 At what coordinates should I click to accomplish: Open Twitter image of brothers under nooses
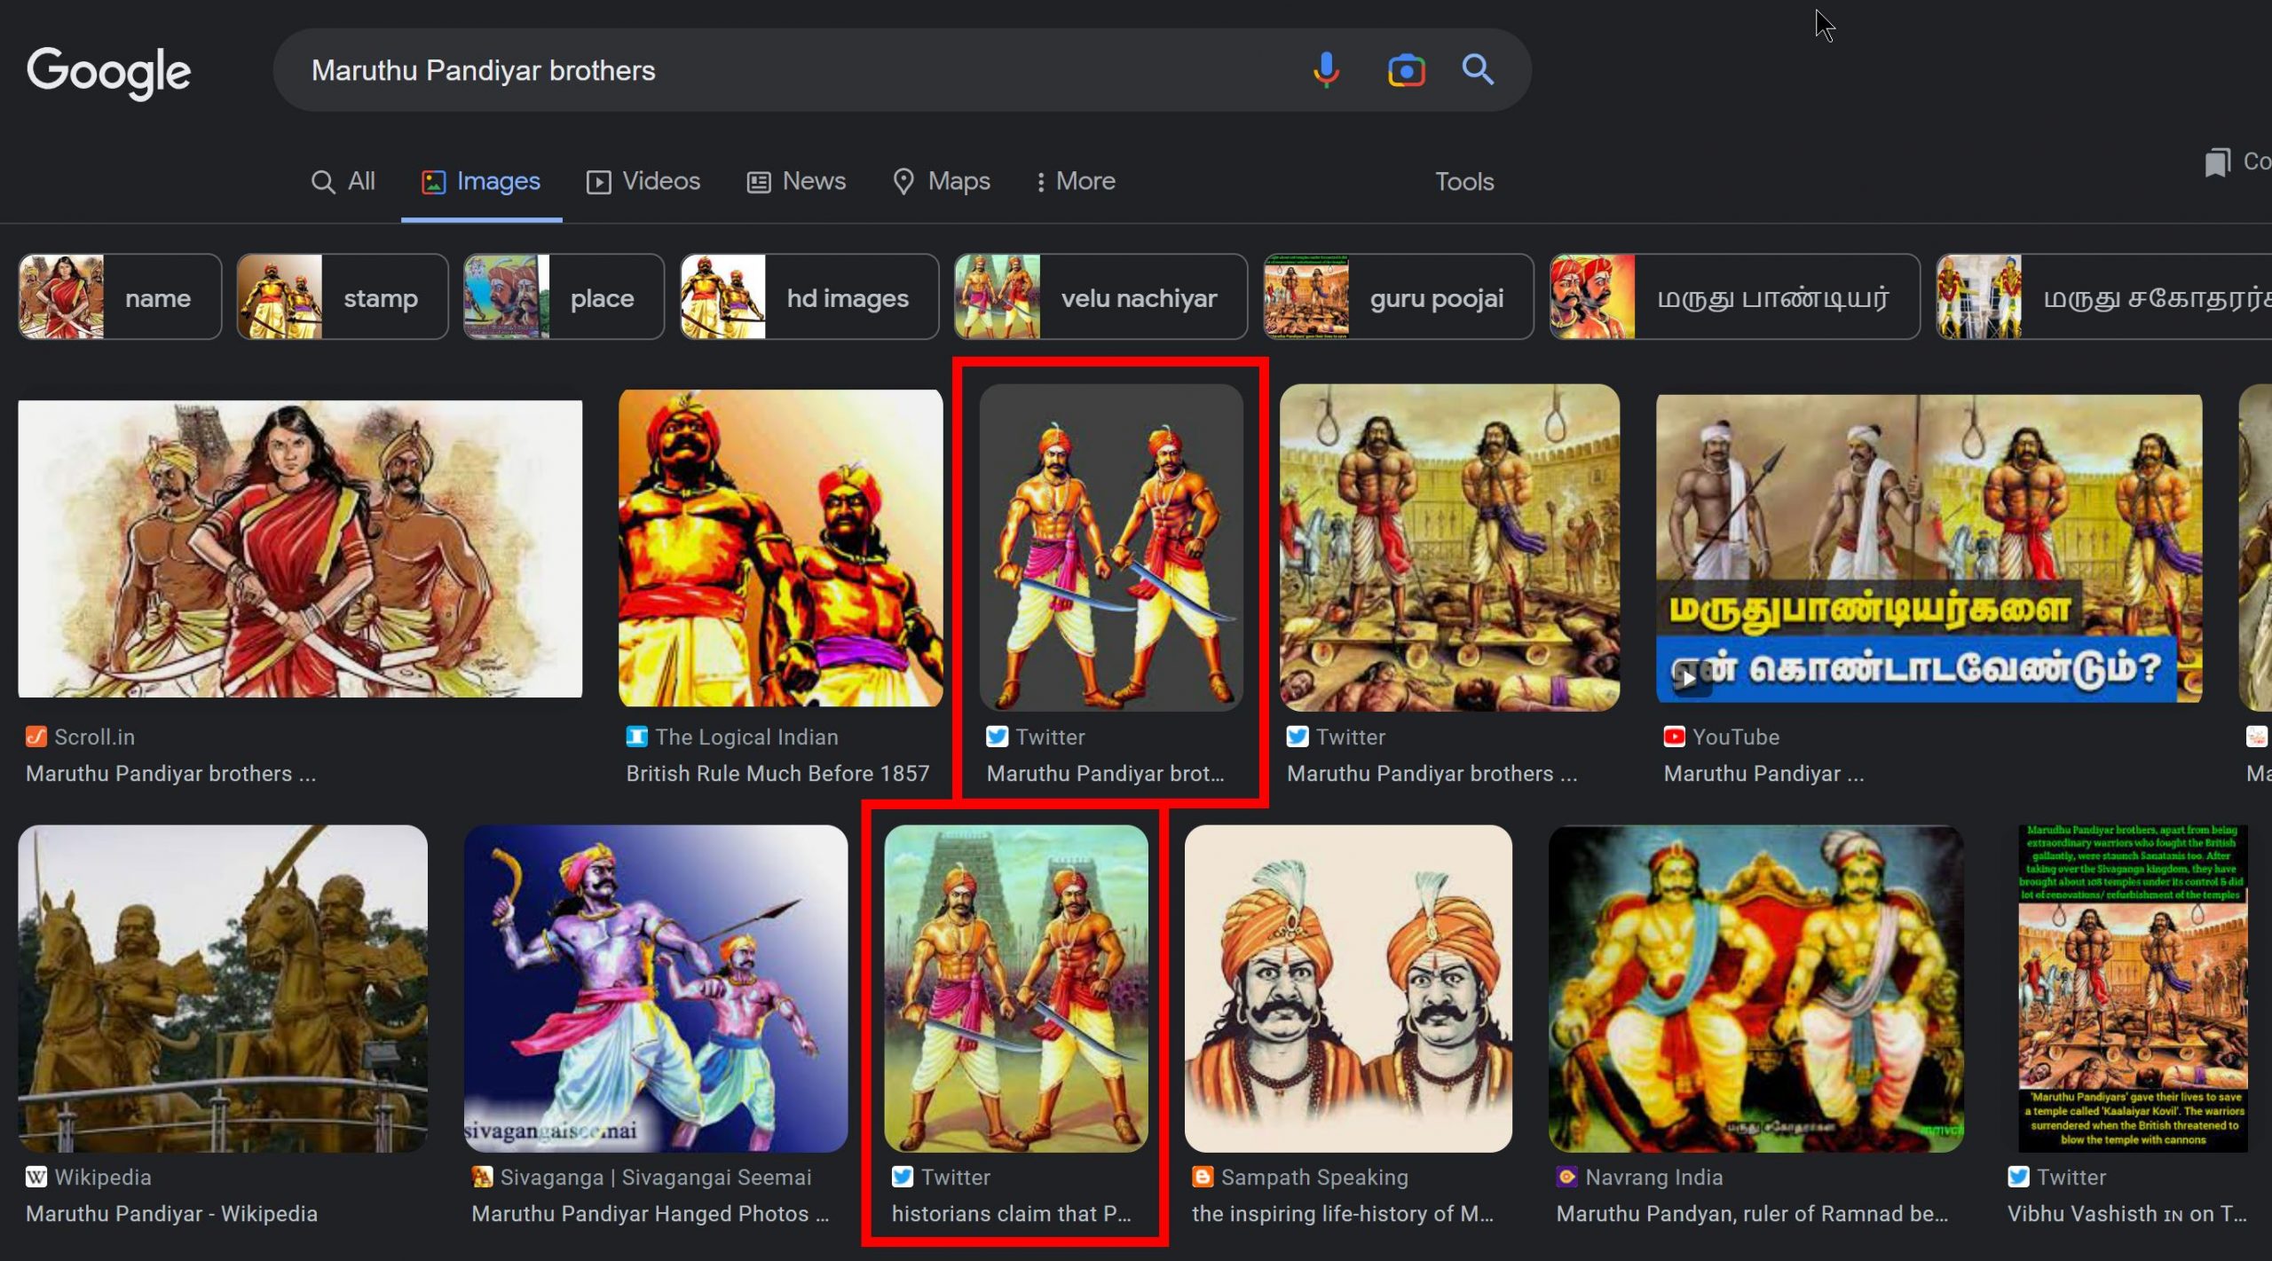click(x=1449, y=548)
